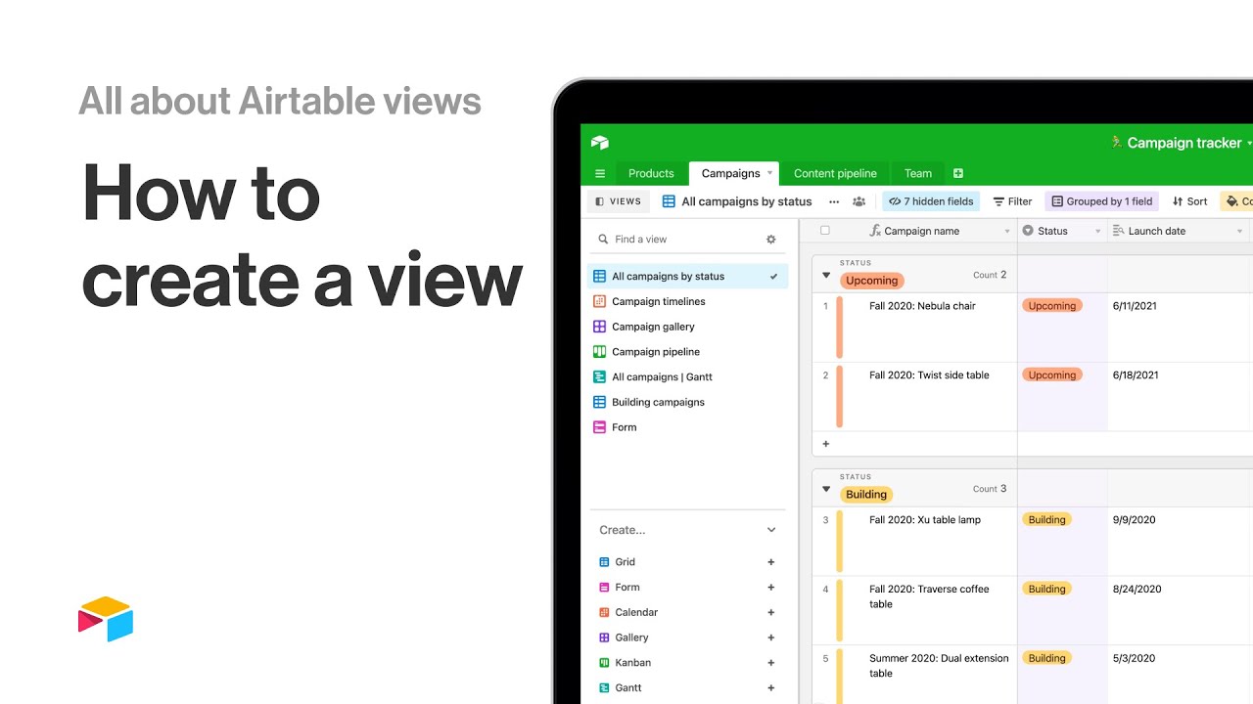Click Building status tag for Dual extension table
This screenshot has height=704, width=1253.
tap(1046, 659)
